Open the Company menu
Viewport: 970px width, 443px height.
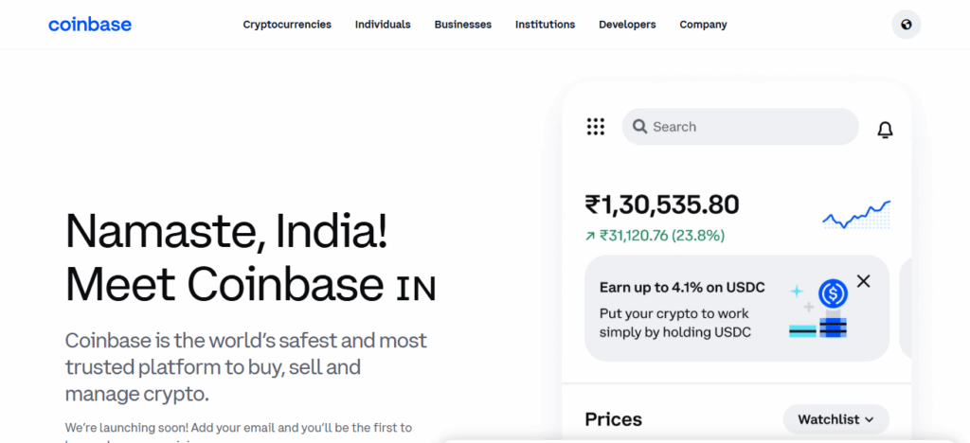click(703, 25)
